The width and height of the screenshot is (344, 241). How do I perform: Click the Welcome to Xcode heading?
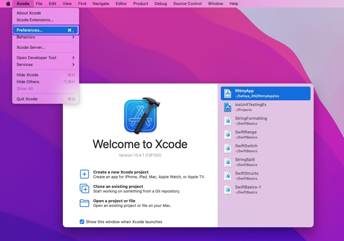(140, 144)
